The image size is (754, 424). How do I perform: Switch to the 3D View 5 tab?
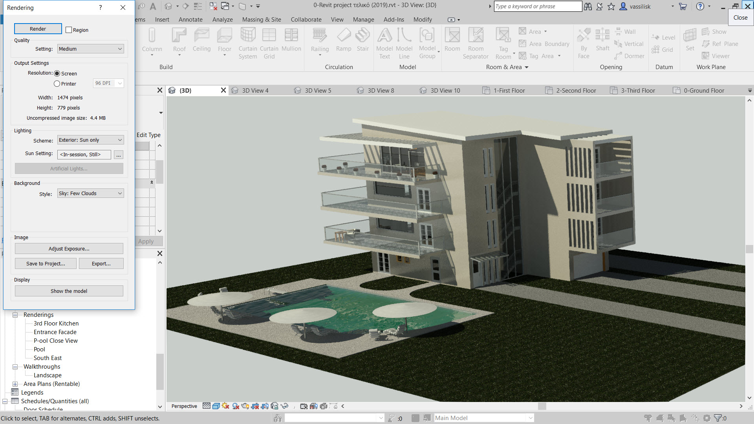(318, 91)
